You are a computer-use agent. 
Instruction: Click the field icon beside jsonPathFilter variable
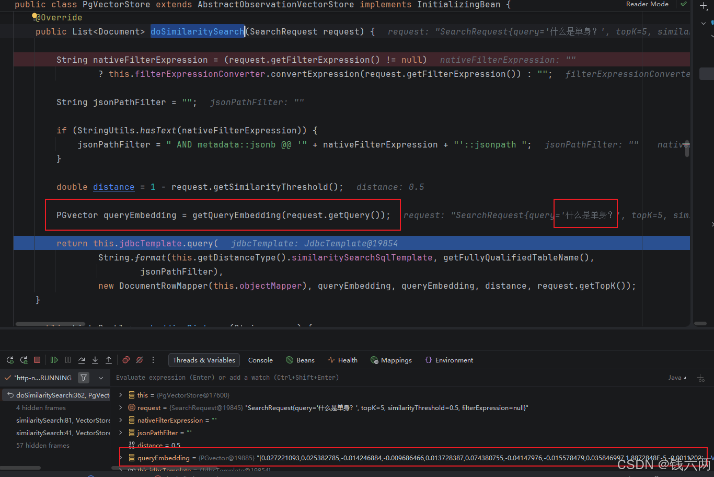[x=132, y=433]
